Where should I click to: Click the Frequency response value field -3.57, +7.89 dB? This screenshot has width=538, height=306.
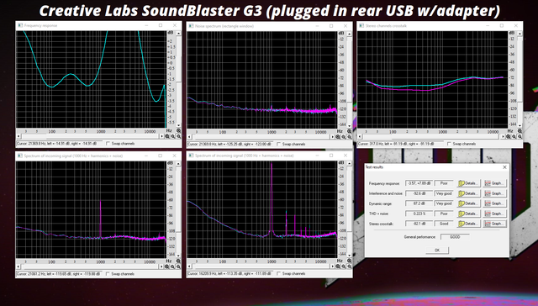[419, 183]
